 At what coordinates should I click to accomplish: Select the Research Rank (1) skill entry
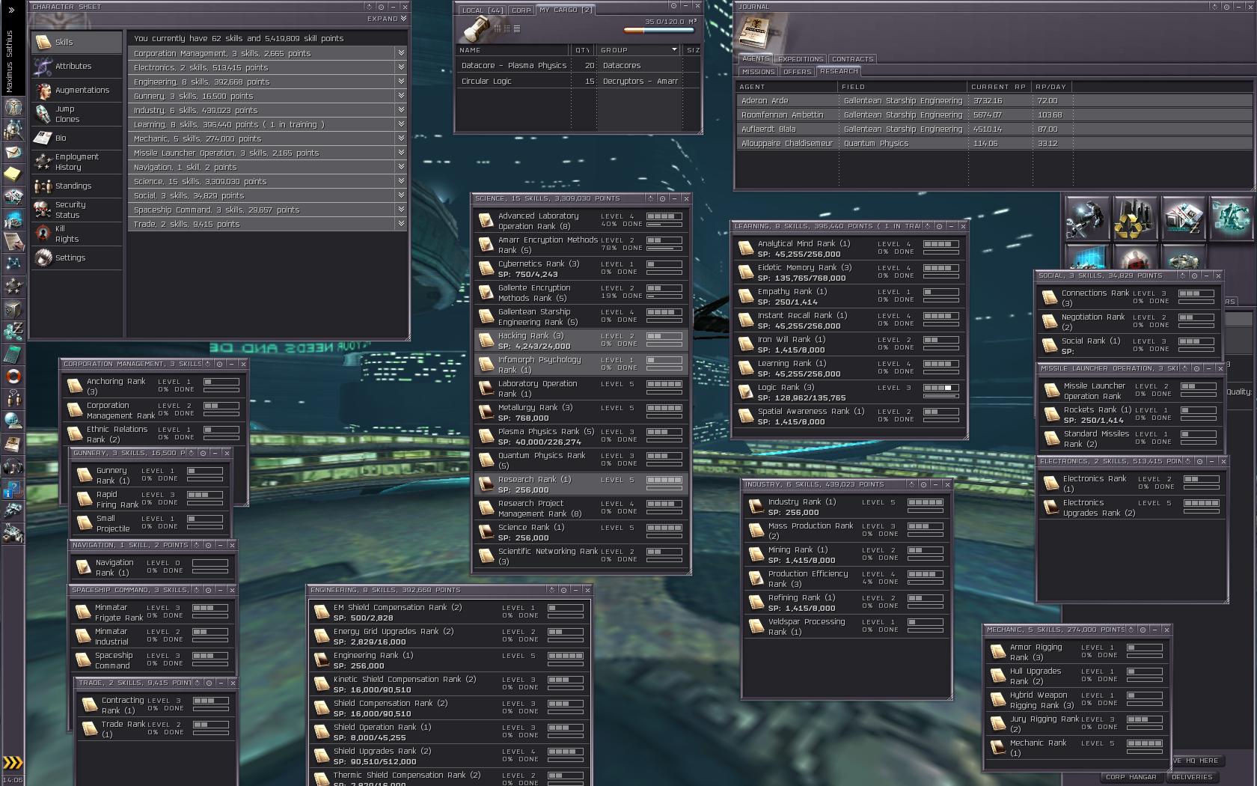(581, 484)
